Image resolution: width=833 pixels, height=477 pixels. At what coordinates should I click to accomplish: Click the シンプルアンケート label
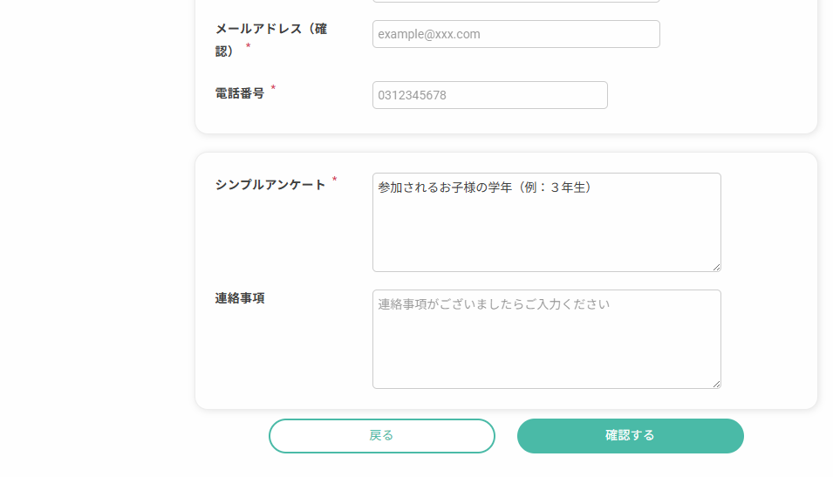point(270,185)
